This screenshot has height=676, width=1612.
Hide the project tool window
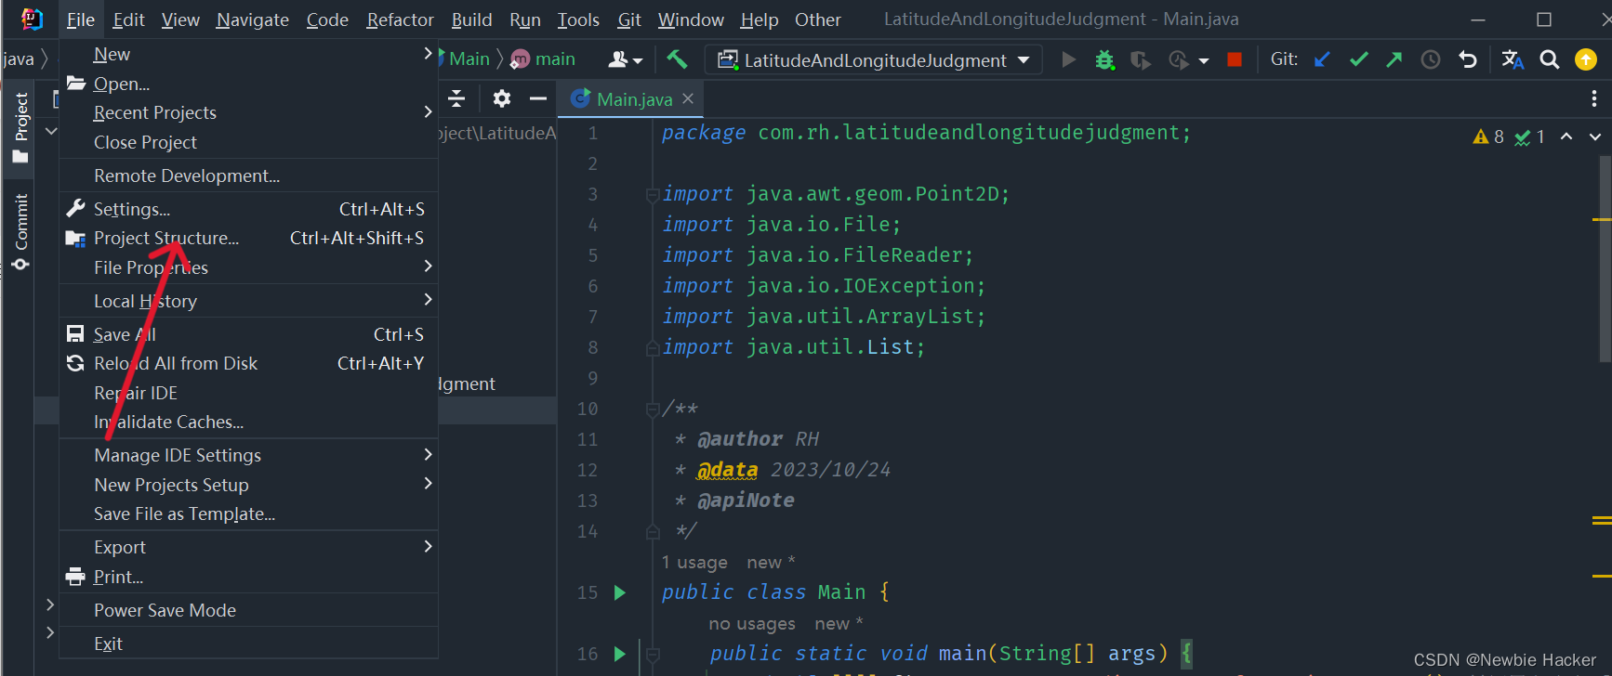538,98
